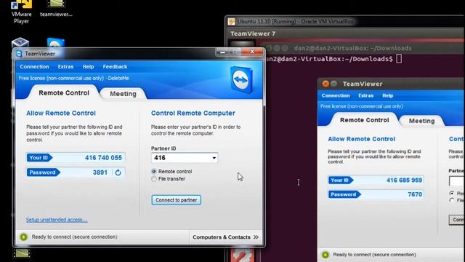Click Partner ID field in Ubuntu TeamViewer
465x262 pixels.
point(457,181)
